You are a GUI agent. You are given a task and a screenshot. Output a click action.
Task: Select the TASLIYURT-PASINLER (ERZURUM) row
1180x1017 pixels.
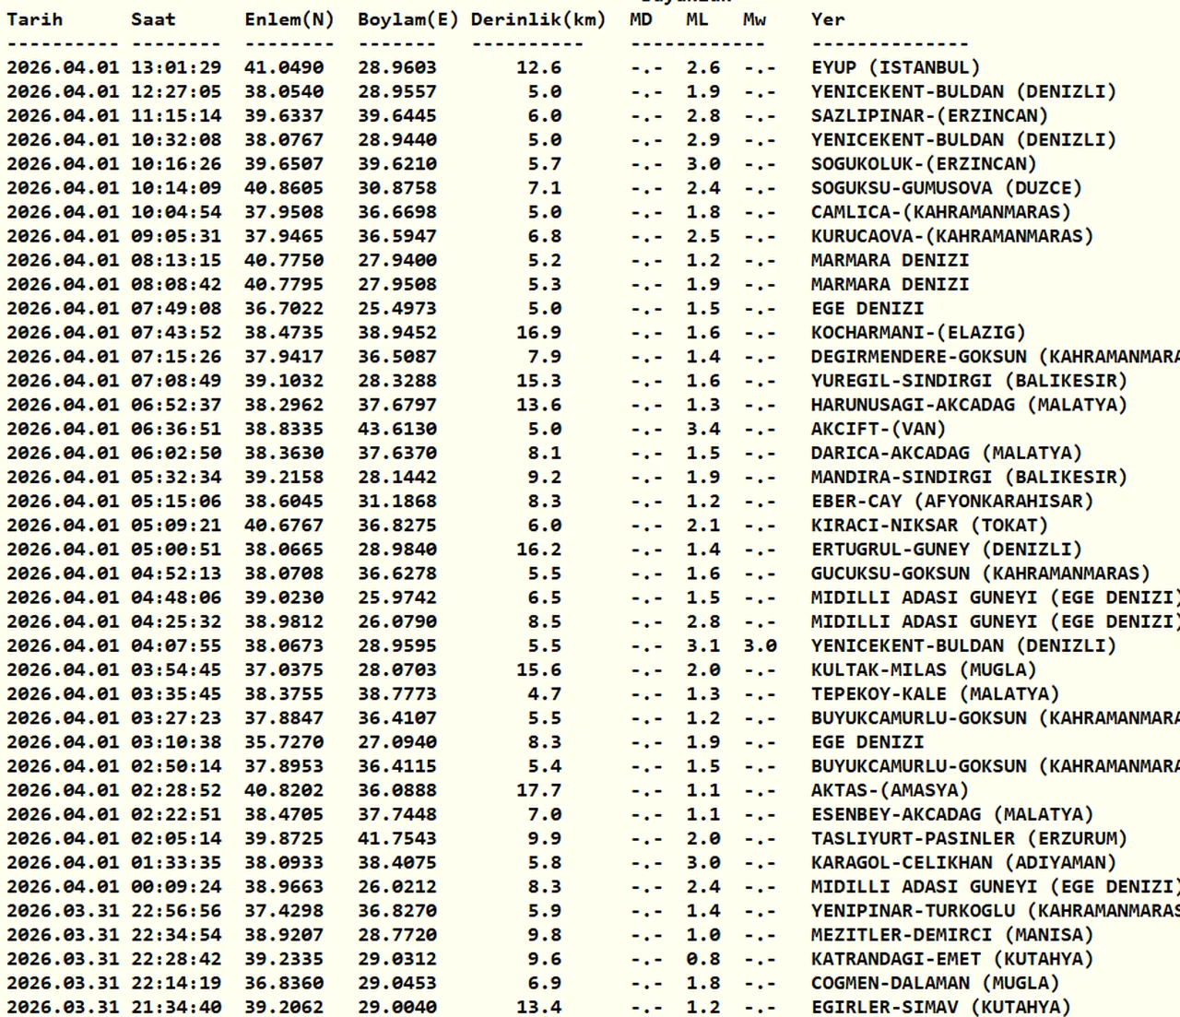pos(969,838)
